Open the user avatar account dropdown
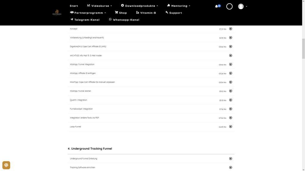 [242, 6]
